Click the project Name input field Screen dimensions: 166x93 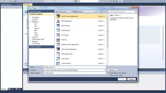coord(75,67)
